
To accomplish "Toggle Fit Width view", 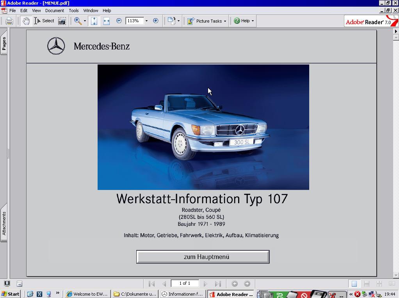I will [x=106, y=21].
